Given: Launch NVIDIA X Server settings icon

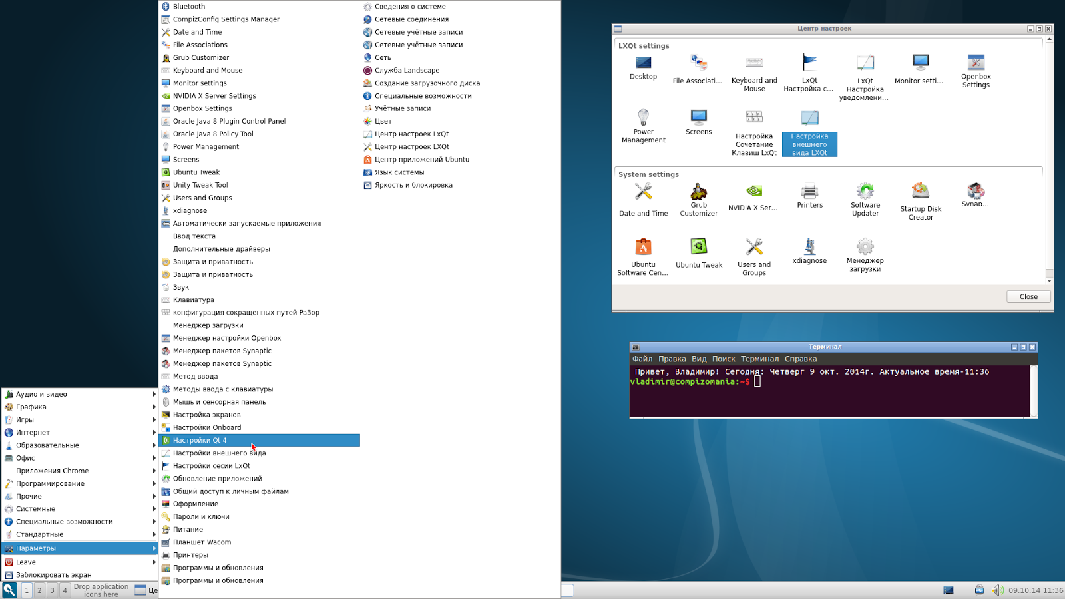Looking at the screenshot, I should click(753, 193).
